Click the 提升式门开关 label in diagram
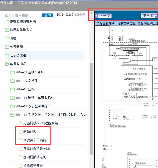 [x=139, y=69]
